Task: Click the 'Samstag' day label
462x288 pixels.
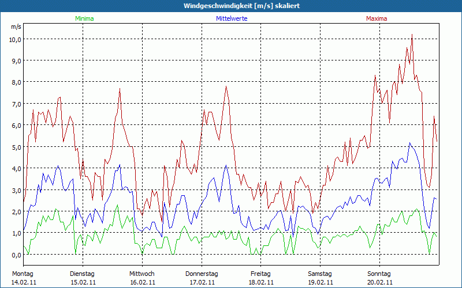Action: pos(320,274)
